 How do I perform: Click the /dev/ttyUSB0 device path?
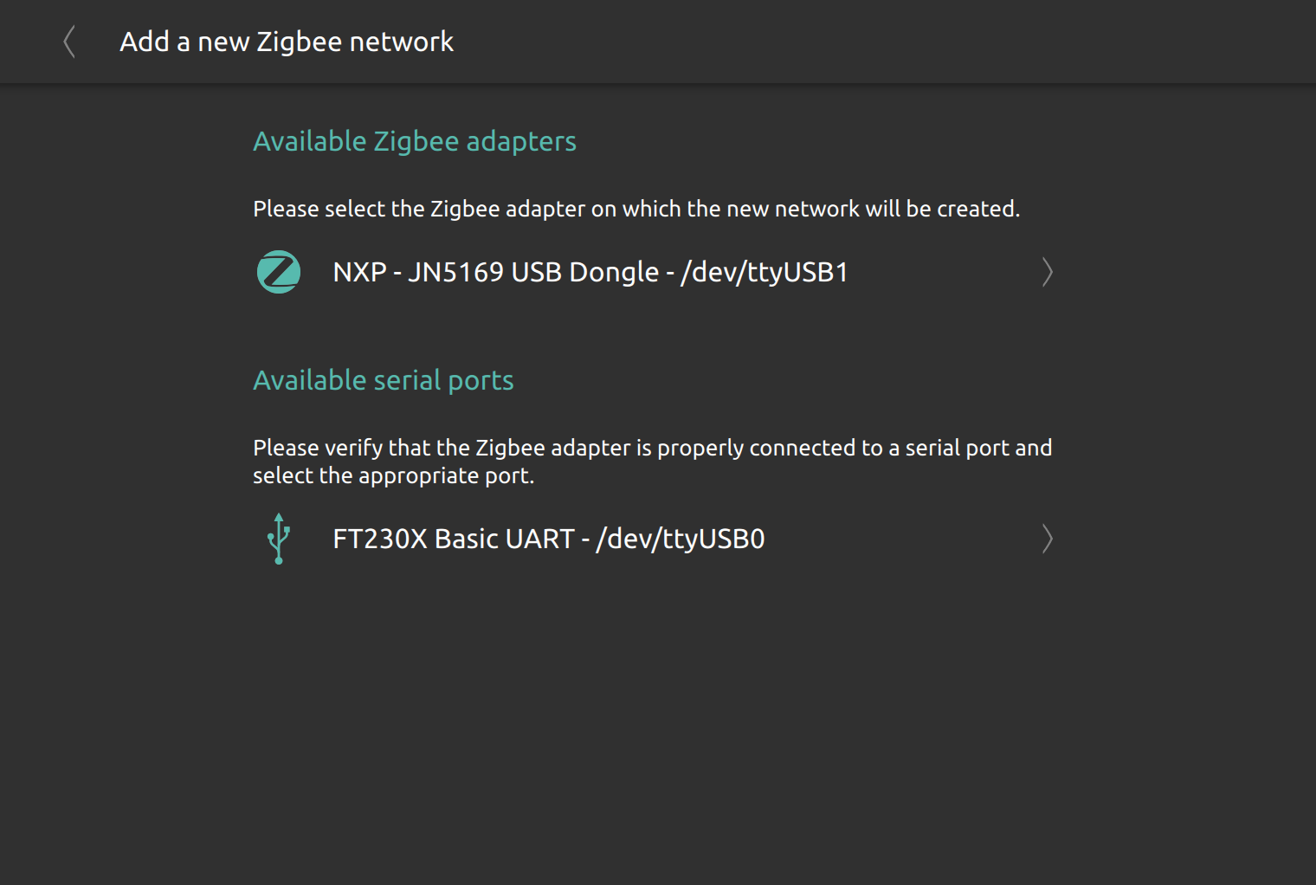click(681, 539)
